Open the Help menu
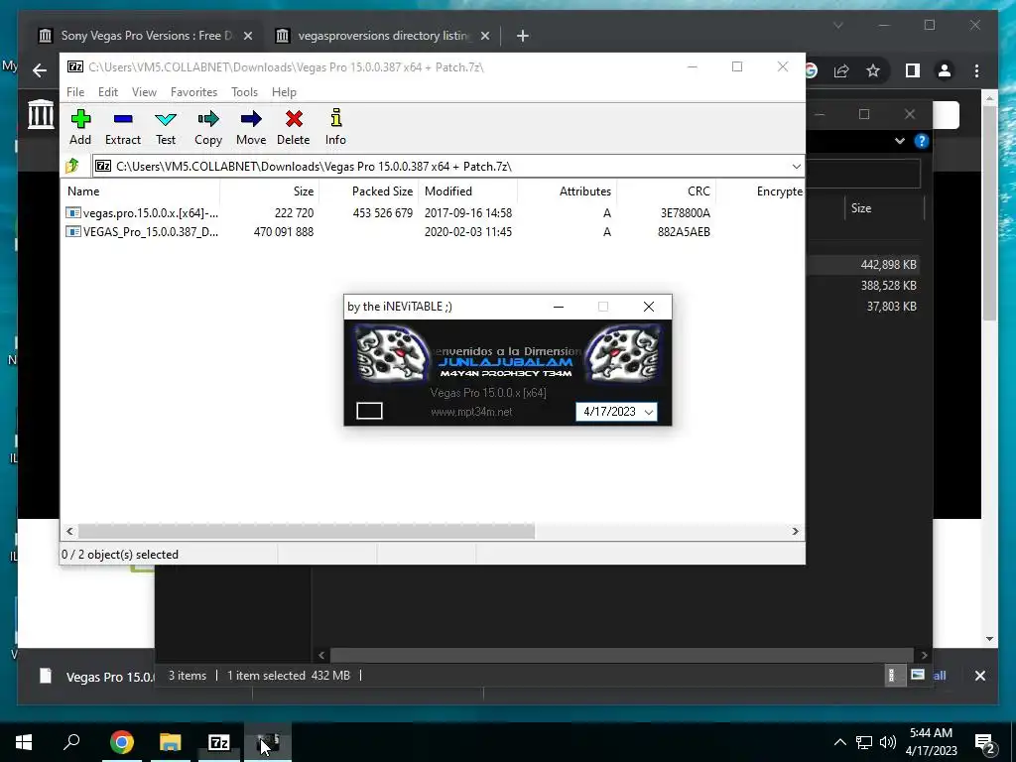The image size is (1016, 762). (x=284, y=92)
